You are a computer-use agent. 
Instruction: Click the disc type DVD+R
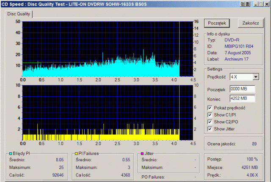pos(232,40)
